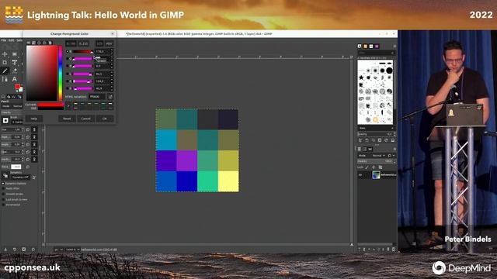The width and height of the screenshot is (497, 279).
Task: Click the B channel slider
Action: [83, 66]
